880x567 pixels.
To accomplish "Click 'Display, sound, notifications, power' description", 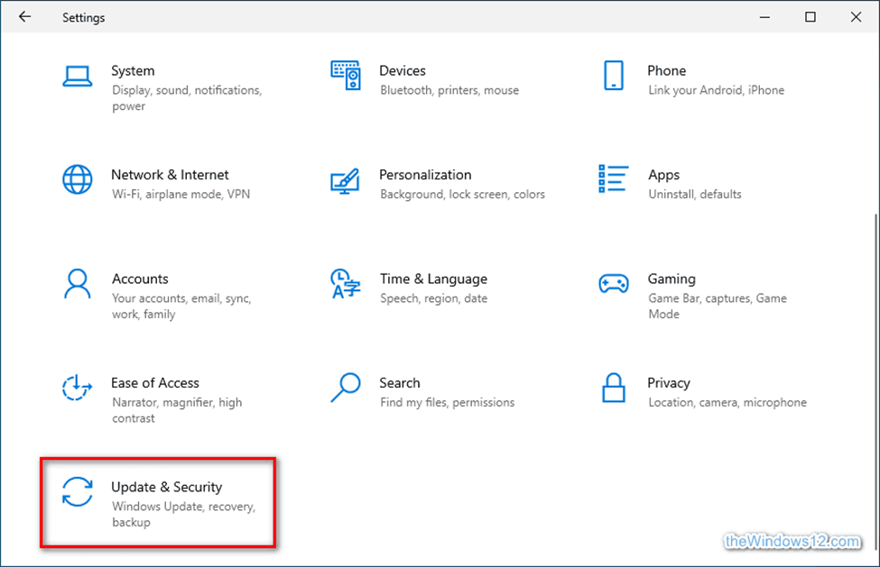I will click(x=187, y=98).
